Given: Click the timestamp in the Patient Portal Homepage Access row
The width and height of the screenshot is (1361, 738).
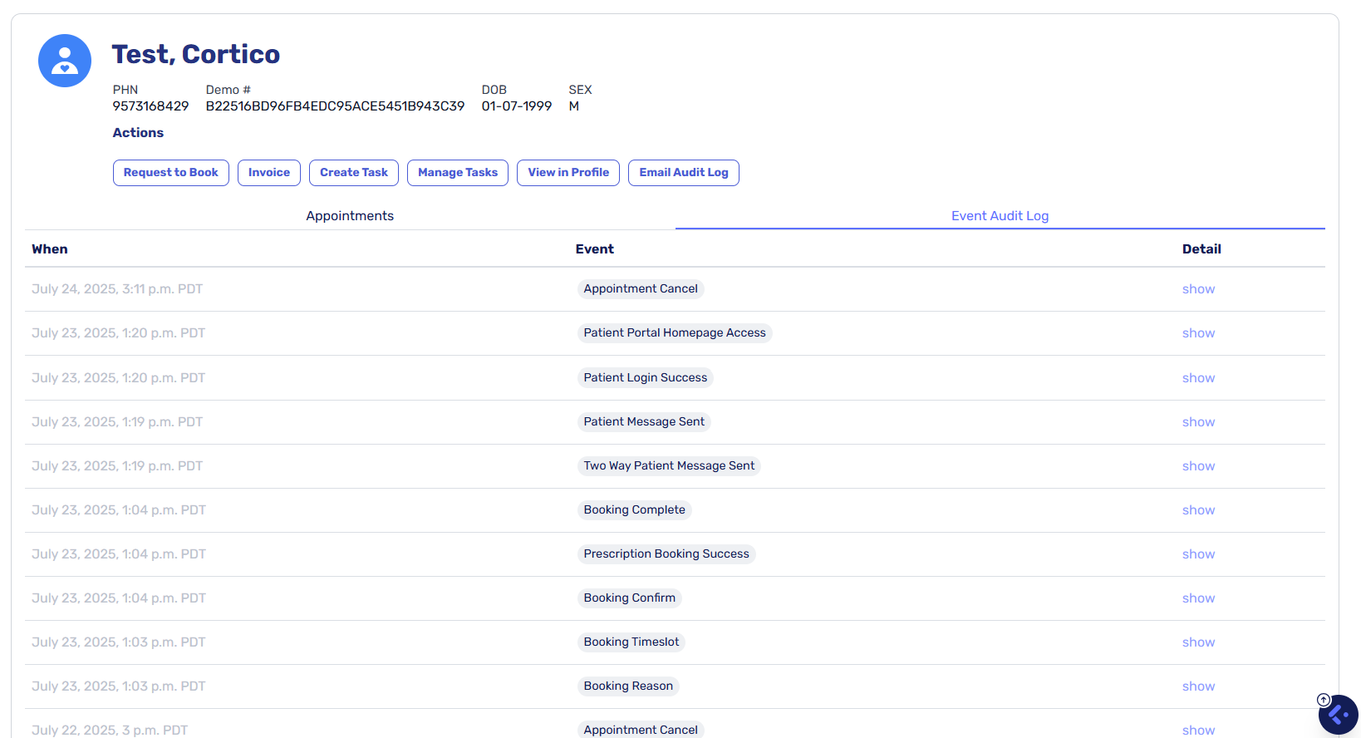Looking at the screenshot, I should pyautogui.click(x=118, y=333).
